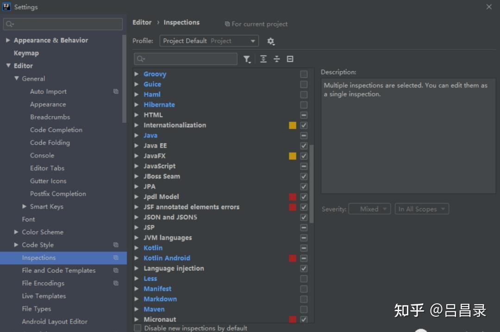Click the Editor breadcrumb link
Viewport: 500px width, 332px height.
pyautogui.click(x=142, y=22)
